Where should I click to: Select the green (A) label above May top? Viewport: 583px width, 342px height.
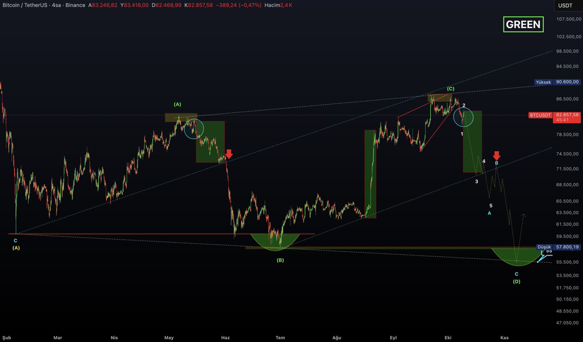[177, 104]
